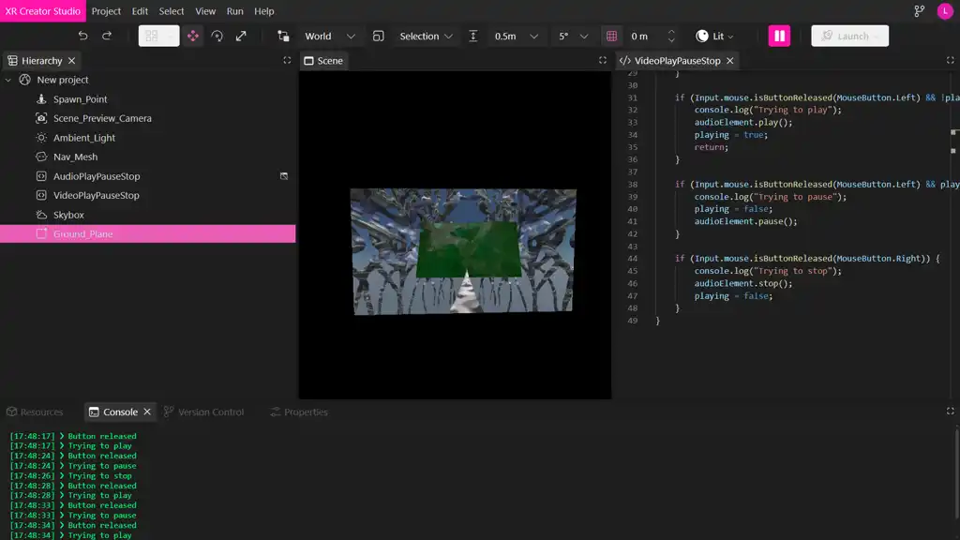
Task: Close the Console tab
Action: 147,412
